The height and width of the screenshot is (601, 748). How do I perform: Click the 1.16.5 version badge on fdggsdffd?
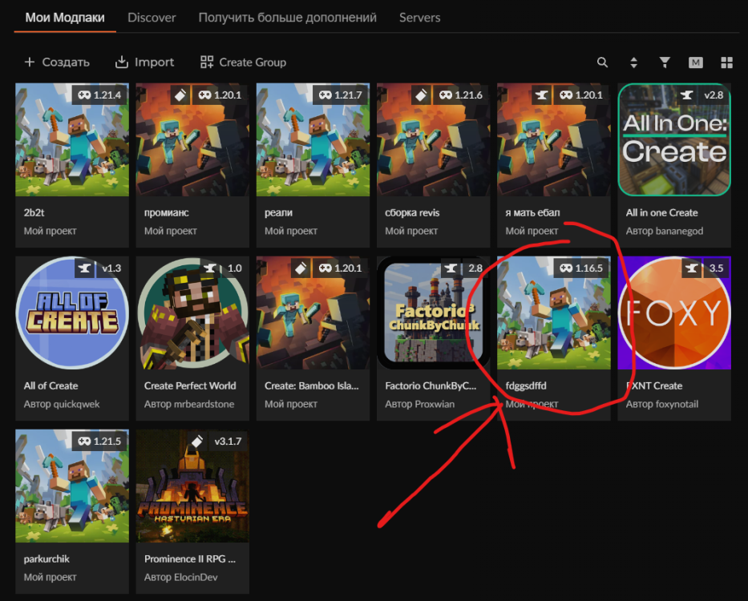(x=581, y=268)
